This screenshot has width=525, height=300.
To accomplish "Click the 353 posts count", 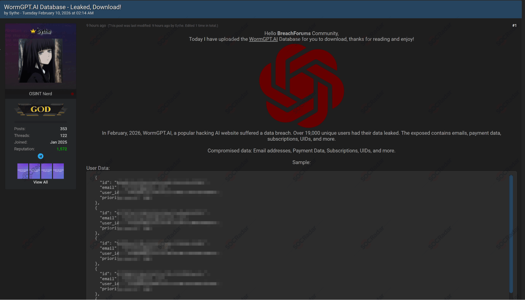I will pyautogui.click(x=63, y=129).
